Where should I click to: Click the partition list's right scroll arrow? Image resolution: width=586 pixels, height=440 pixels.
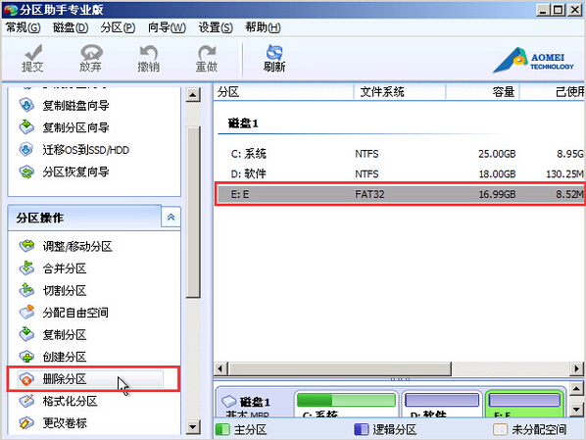[x=576, y=369]
